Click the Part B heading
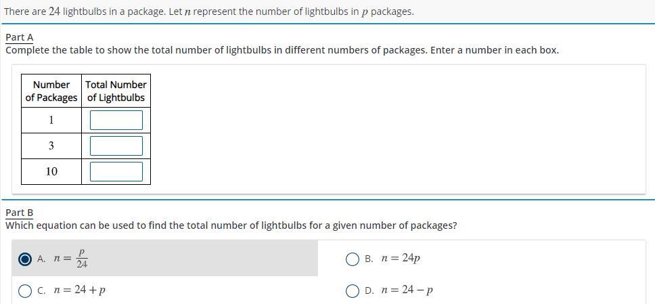655x304 pixels. [x=19, y=213]
